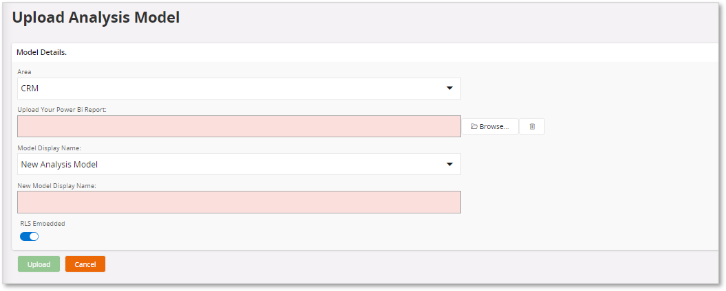Click the Area field label
This screenshot has height=291, width=726.
click(24, 71)
